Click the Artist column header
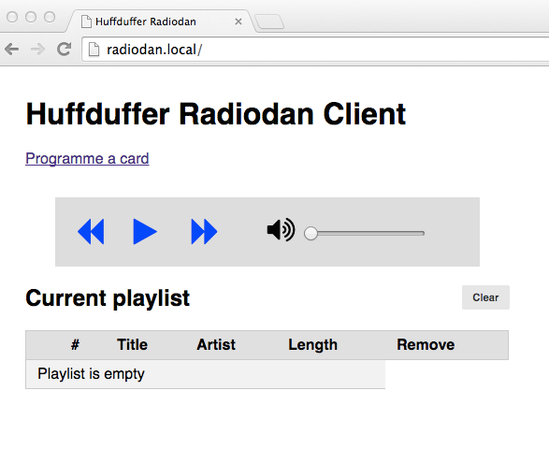Viewport: 549px width, 463px height. coord(216,344)
